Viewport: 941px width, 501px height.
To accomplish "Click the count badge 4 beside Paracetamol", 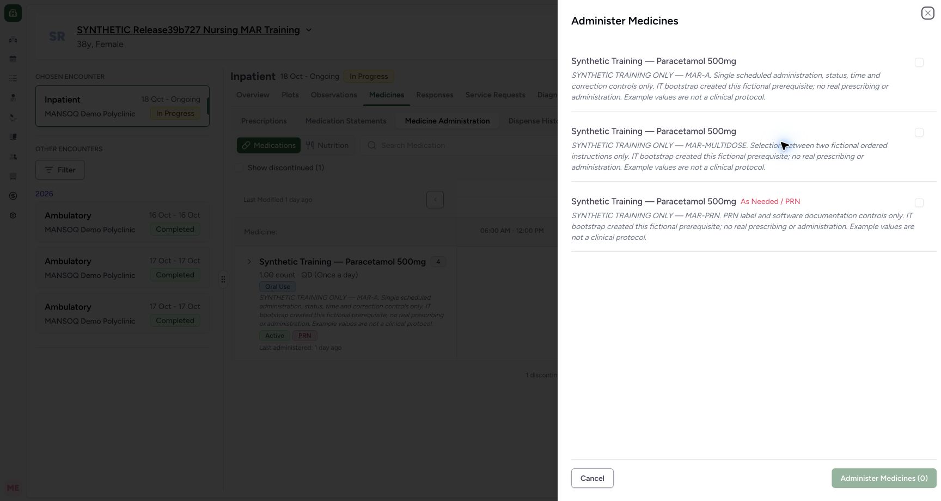I will coord(438,262).
